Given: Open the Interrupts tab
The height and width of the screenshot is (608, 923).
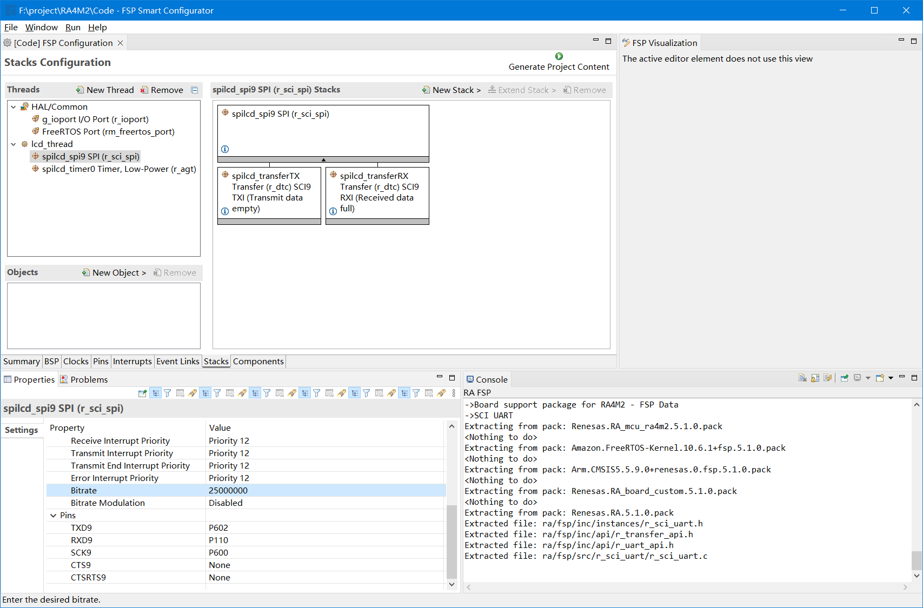Looking at the screenshot, I should click(132, 362).
